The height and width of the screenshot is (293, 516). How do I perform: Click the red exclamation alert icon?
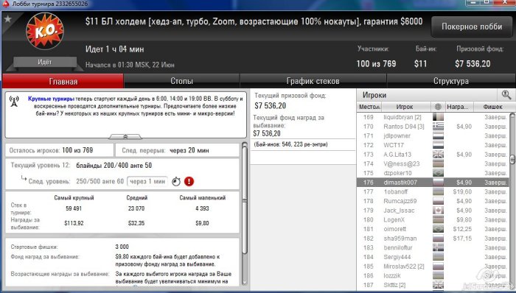[x=189, y=181]
